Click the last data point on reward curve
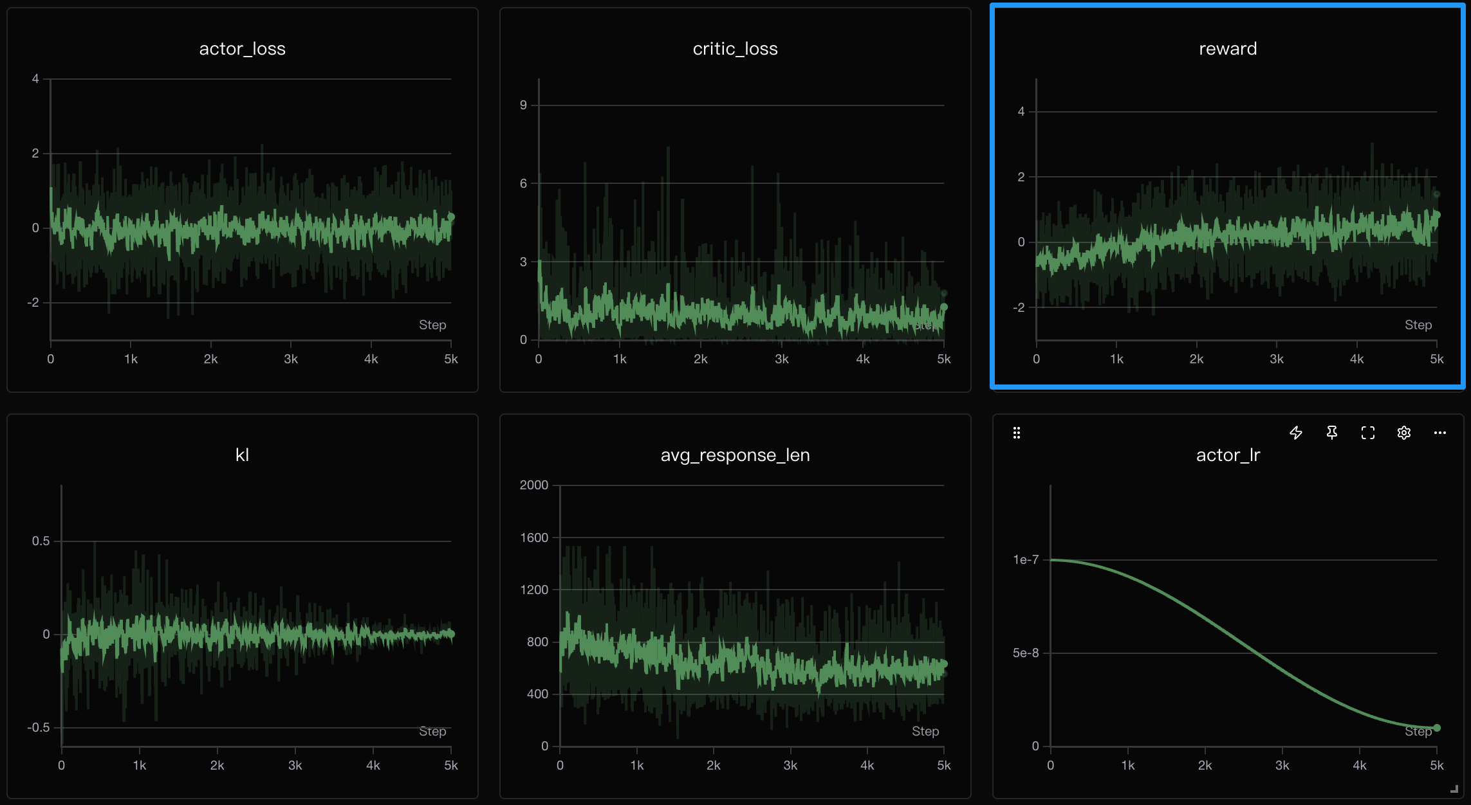The width and height of the screenshot is (1471, 805). 1437,215
